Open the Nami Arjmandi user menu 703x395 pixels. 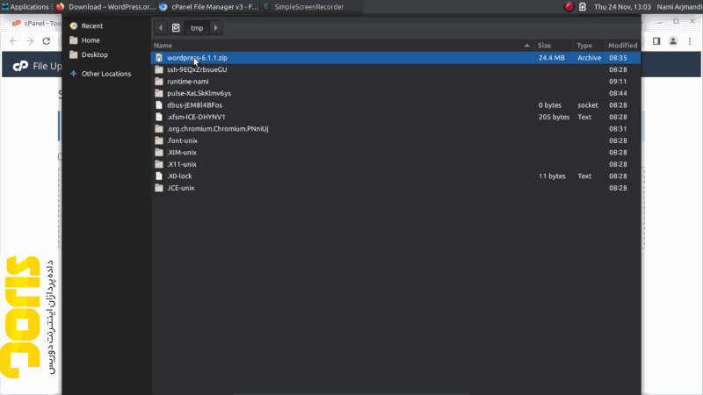[x=679, y=7]
